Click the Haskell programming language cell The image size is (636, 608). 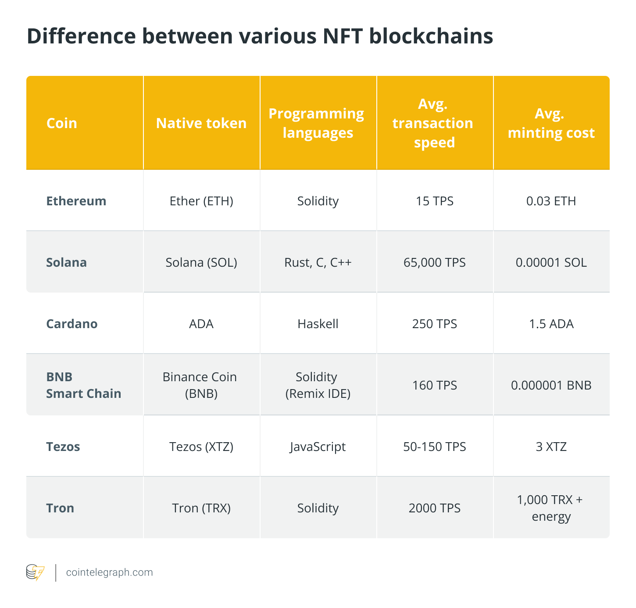click(x=318, y=324)
